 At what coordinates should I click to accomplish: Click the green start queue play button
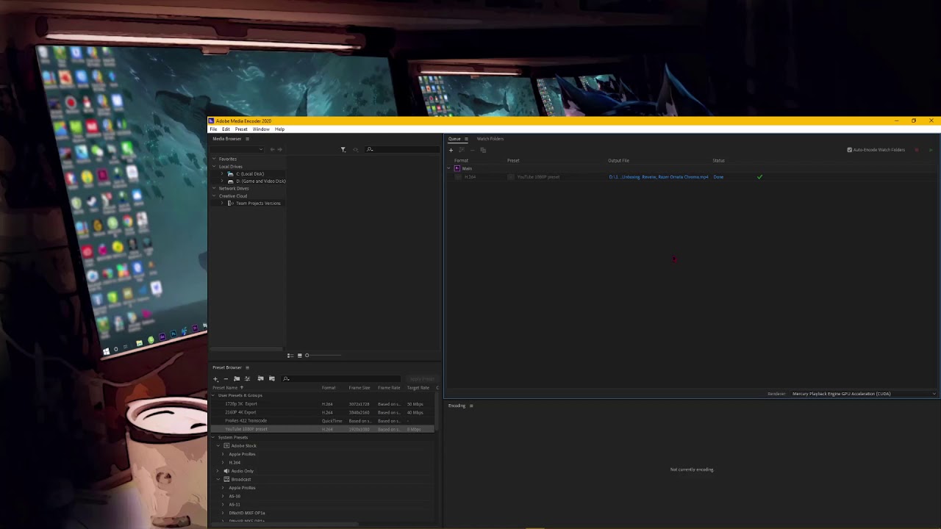(931, 150)
